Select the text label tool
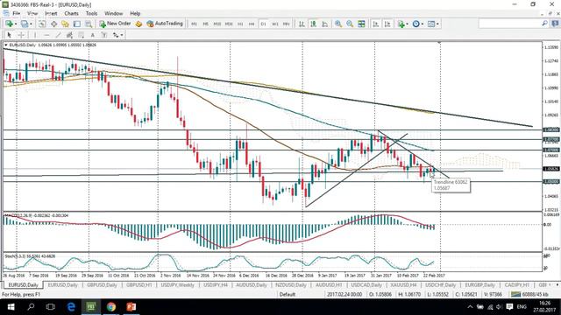 [104, 35]
